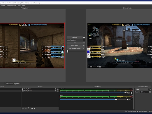
Task: Mute the Desktop Audio speaker icon
Action: coord(128,93)
